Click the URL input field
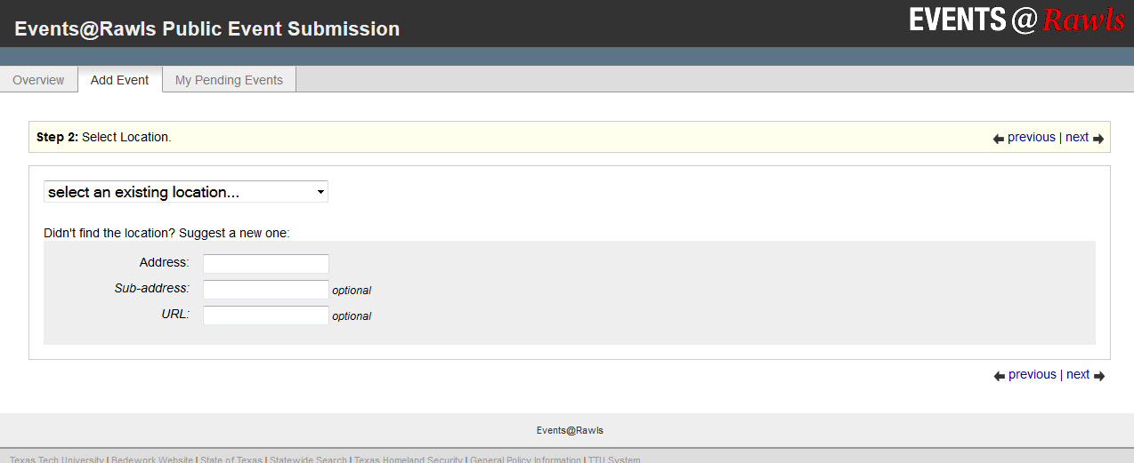 click(266, 315)
